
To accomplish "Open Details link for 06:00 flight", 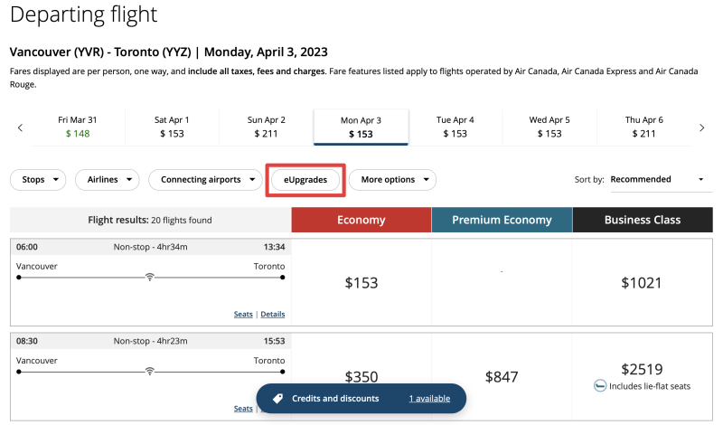I will tap(273, 314).
